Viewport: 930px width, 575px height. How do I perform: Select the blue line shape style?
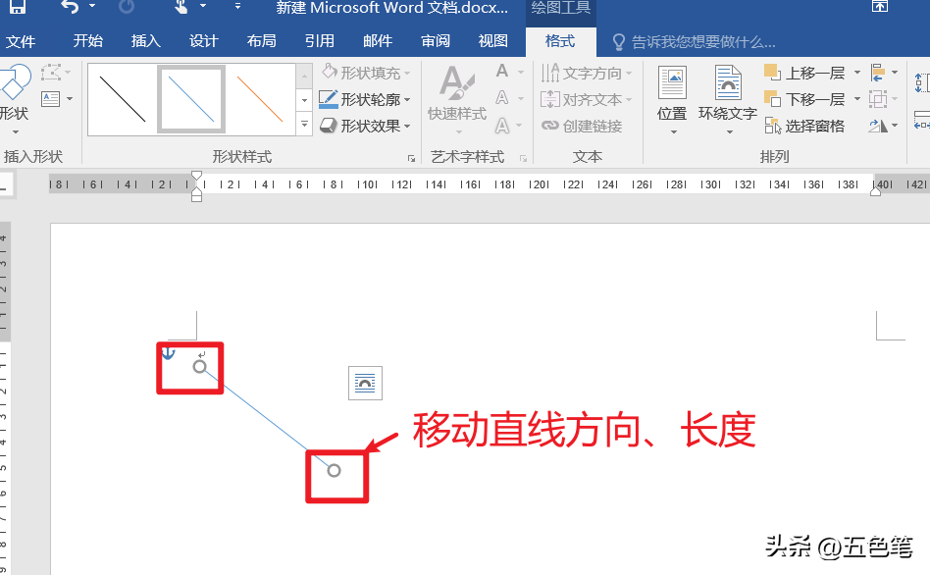191,99
